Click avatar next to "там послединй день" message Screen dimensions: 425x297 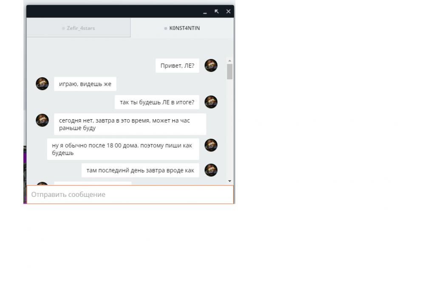[211, 170]
